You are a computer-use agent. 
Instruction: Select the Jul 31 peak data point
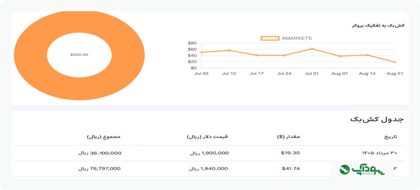click(x=312, y=49)
